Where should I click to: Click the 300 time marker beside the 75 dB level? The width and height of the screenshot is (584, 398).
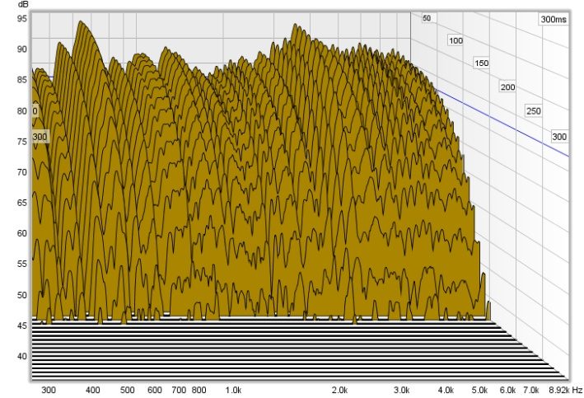tap(40, 137)
